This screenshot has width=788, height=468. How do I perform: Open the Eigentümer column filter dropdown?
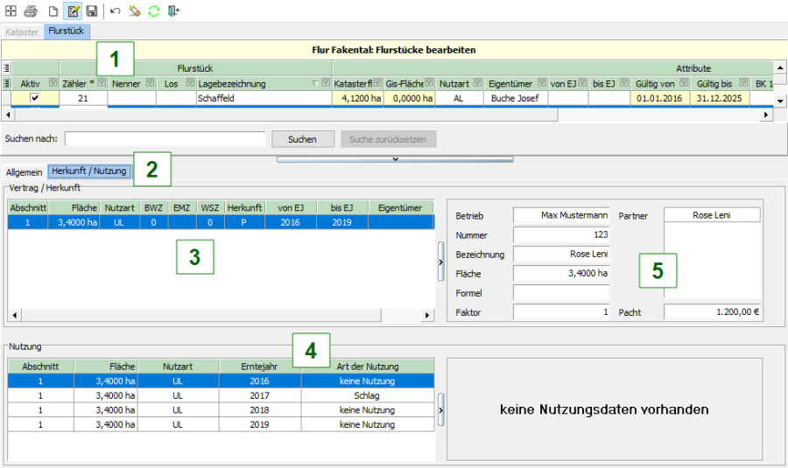click(x=540, y=83)
